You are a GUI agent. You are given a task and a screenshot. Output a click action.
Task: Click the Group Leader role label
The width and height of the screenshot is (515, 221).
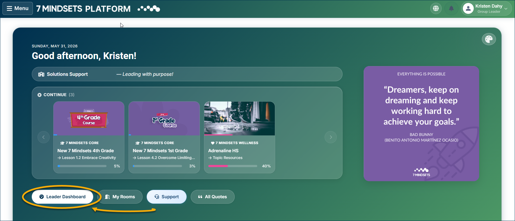pyautogui.click(x=489, y=12)
